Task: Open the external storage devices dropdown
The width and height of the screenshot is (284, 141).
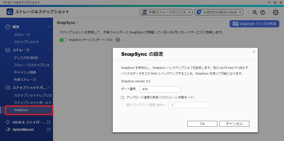Action: point(166,12)
